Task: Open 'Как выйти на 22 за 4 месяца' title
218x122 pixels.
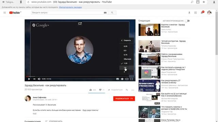Action: click(x=174, y=95)
